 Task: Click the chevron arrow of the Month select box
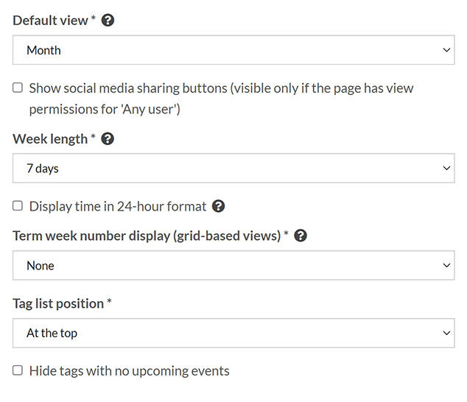coord(446,50)
